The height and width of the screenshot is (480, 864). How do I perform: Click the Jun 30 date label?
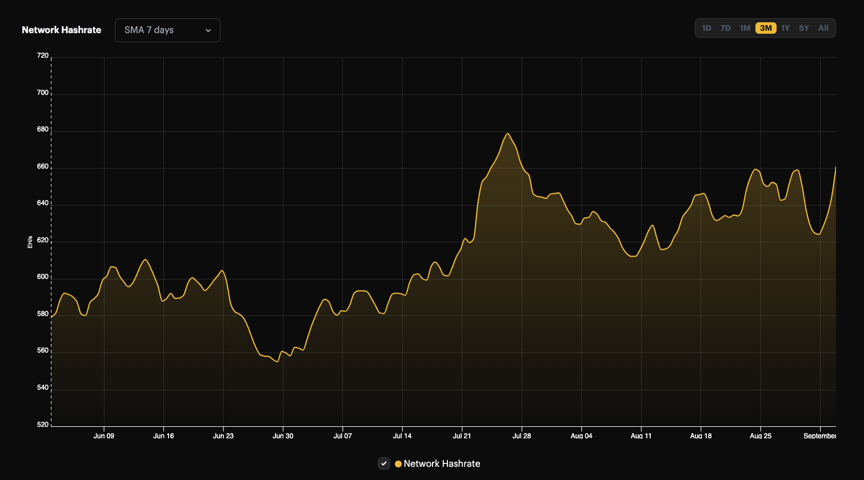click(x=283, y=435)
